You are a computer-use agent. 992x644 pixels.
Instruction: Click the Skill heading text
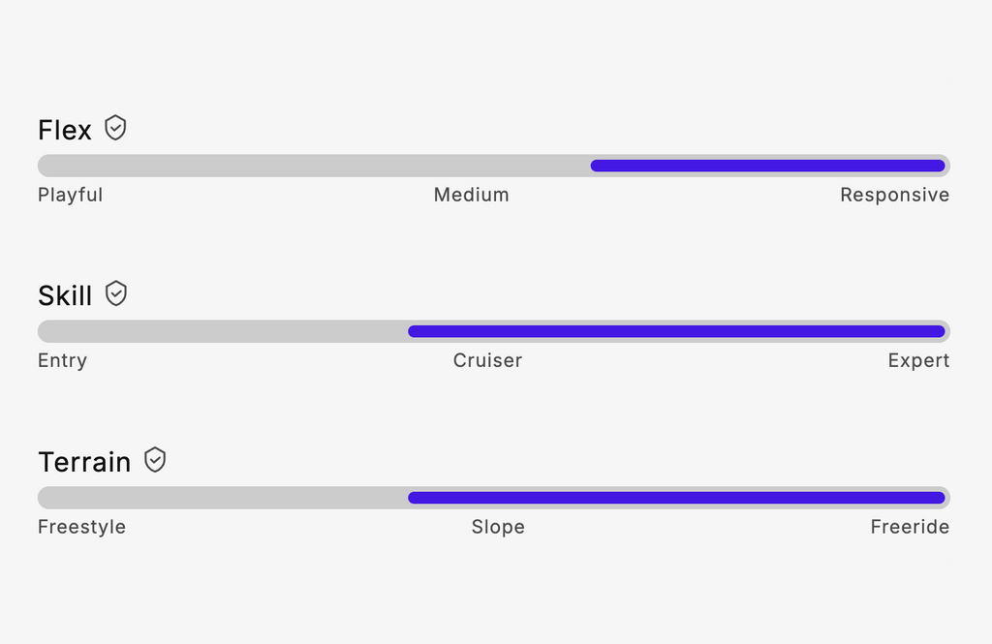point(65,295)
